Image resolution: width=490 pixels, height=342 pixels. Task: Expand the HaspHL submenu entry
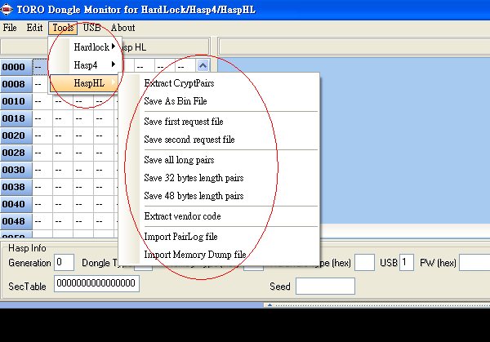coord(84,83)
